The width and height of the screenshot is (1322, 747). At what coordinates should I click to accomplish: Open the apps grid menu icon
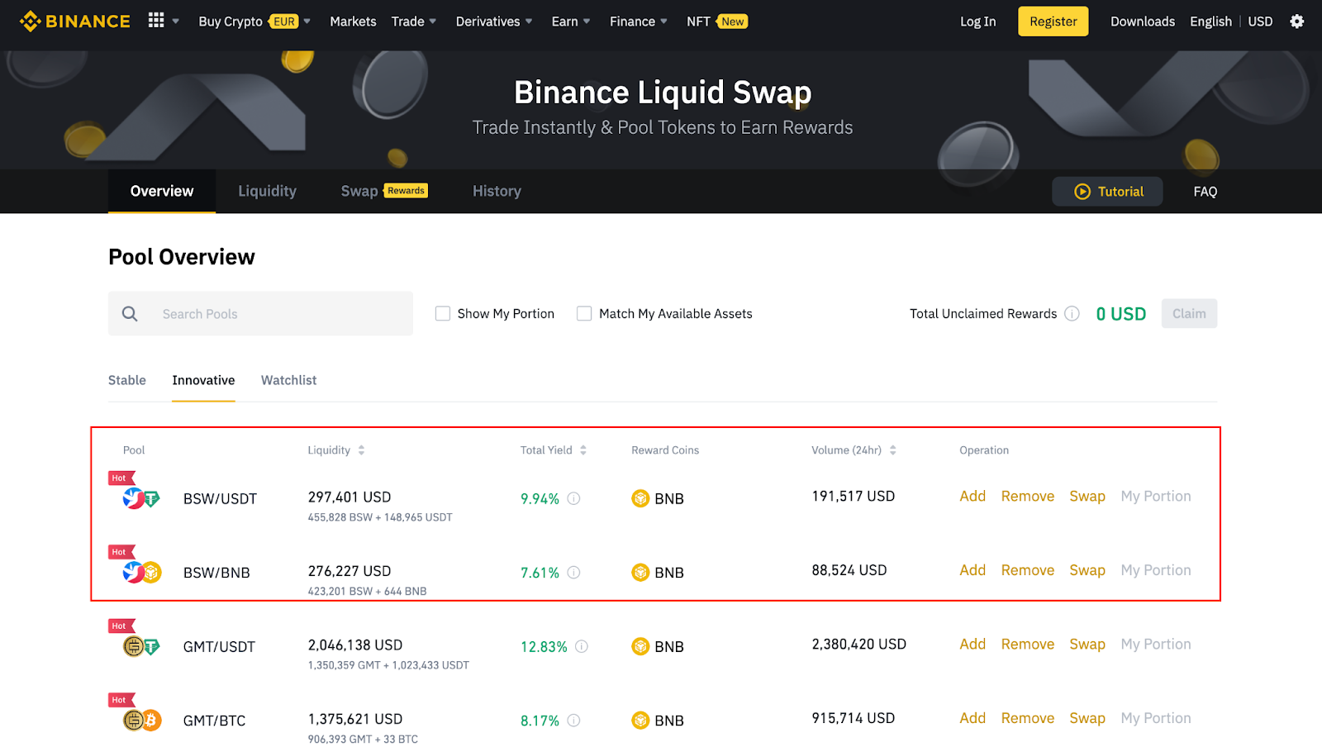[156, 21]
